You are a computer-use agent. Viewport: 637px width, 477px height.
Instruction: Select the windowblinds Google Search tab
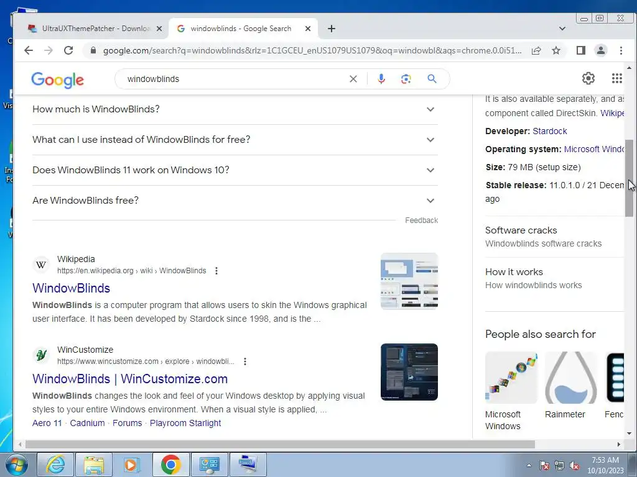243,29
